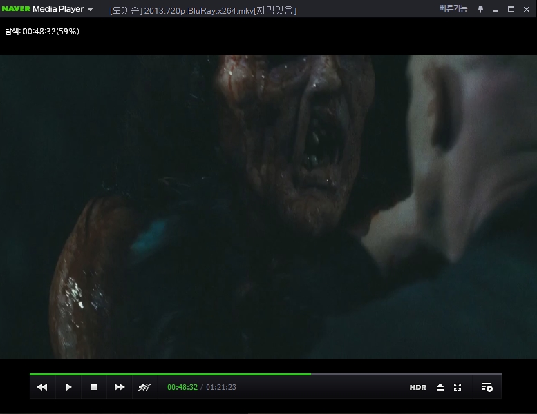Click the current time 00:48:32 display
Screen dimensions: 537x414
pos(182,387)
